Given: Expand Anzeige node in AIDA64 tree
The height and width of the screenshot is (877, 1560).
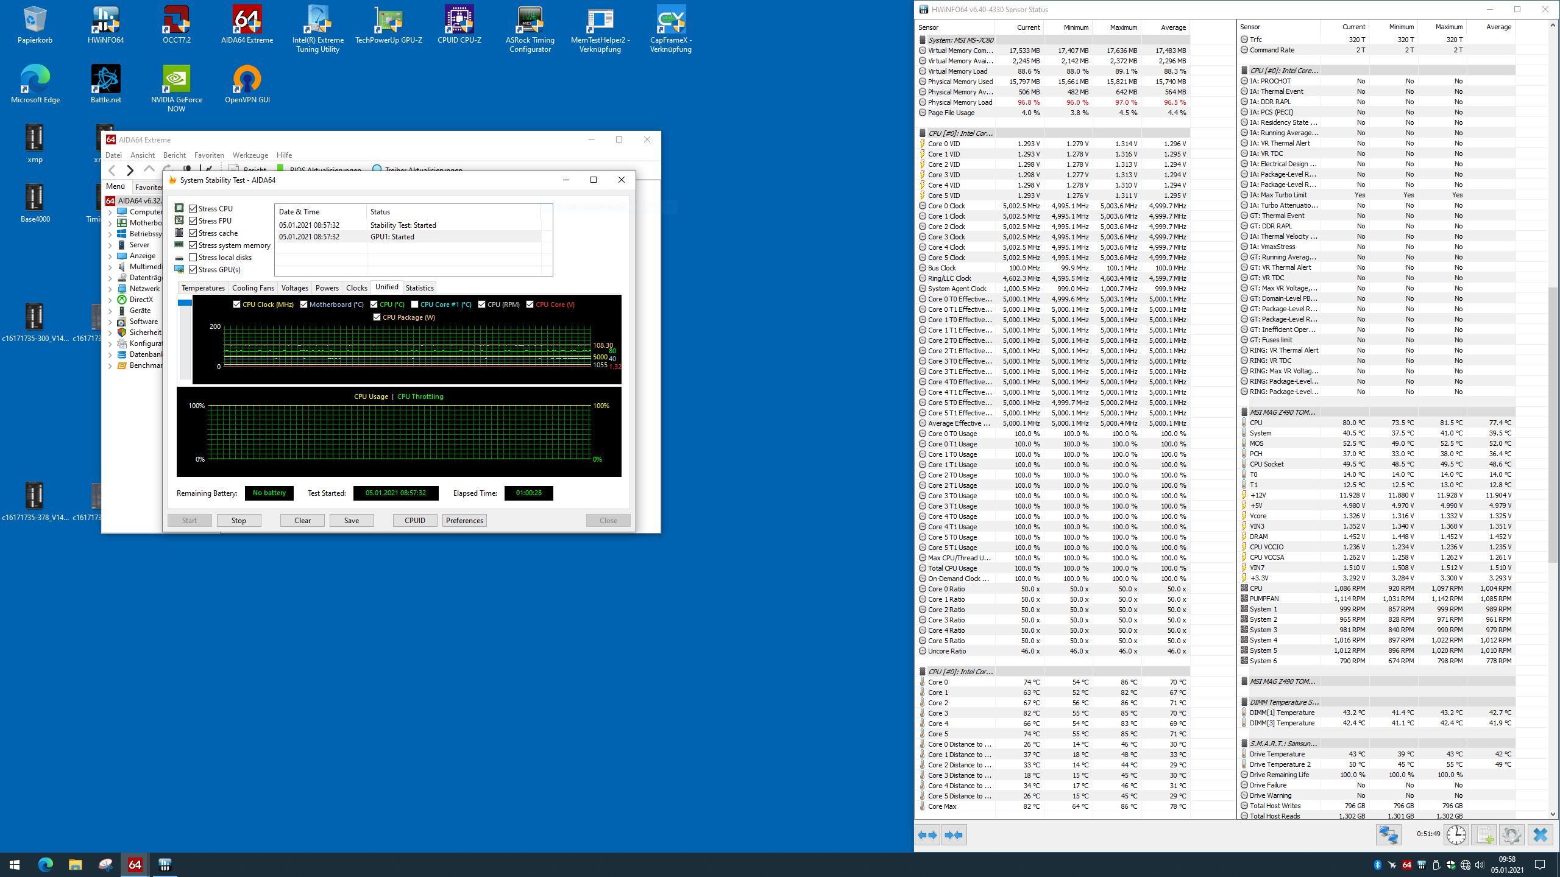Looking at the screenshot, I should (x=110, y=256).
